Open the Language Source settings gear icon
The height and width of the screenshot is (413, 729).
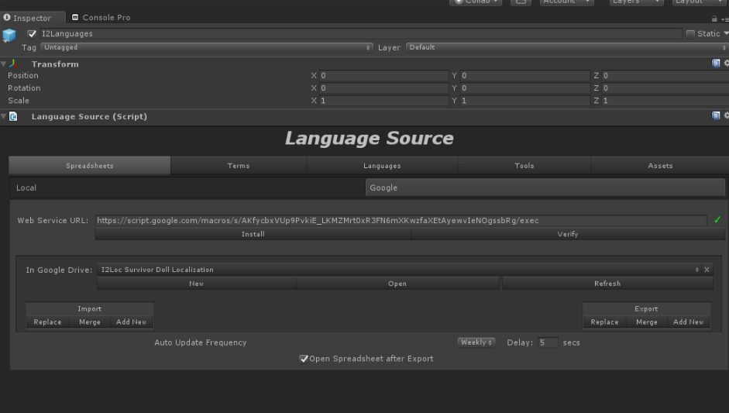point(726,116)
